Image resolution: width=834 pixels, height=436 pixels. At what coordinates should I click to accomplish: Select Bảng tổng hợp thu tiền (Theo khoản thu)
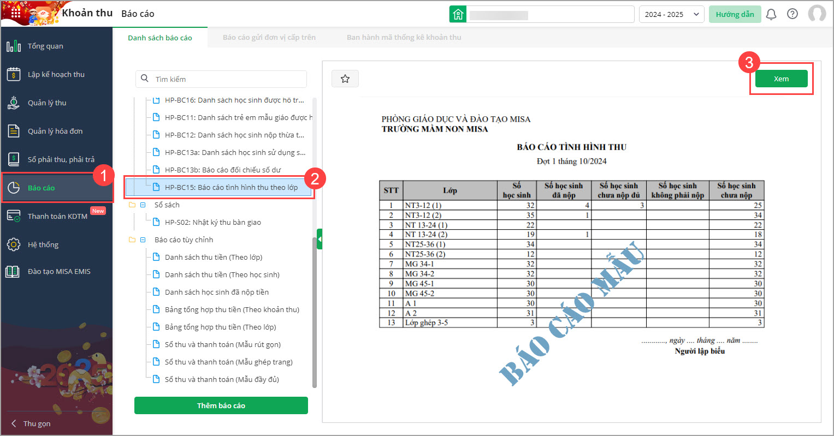tap(232, 309)
